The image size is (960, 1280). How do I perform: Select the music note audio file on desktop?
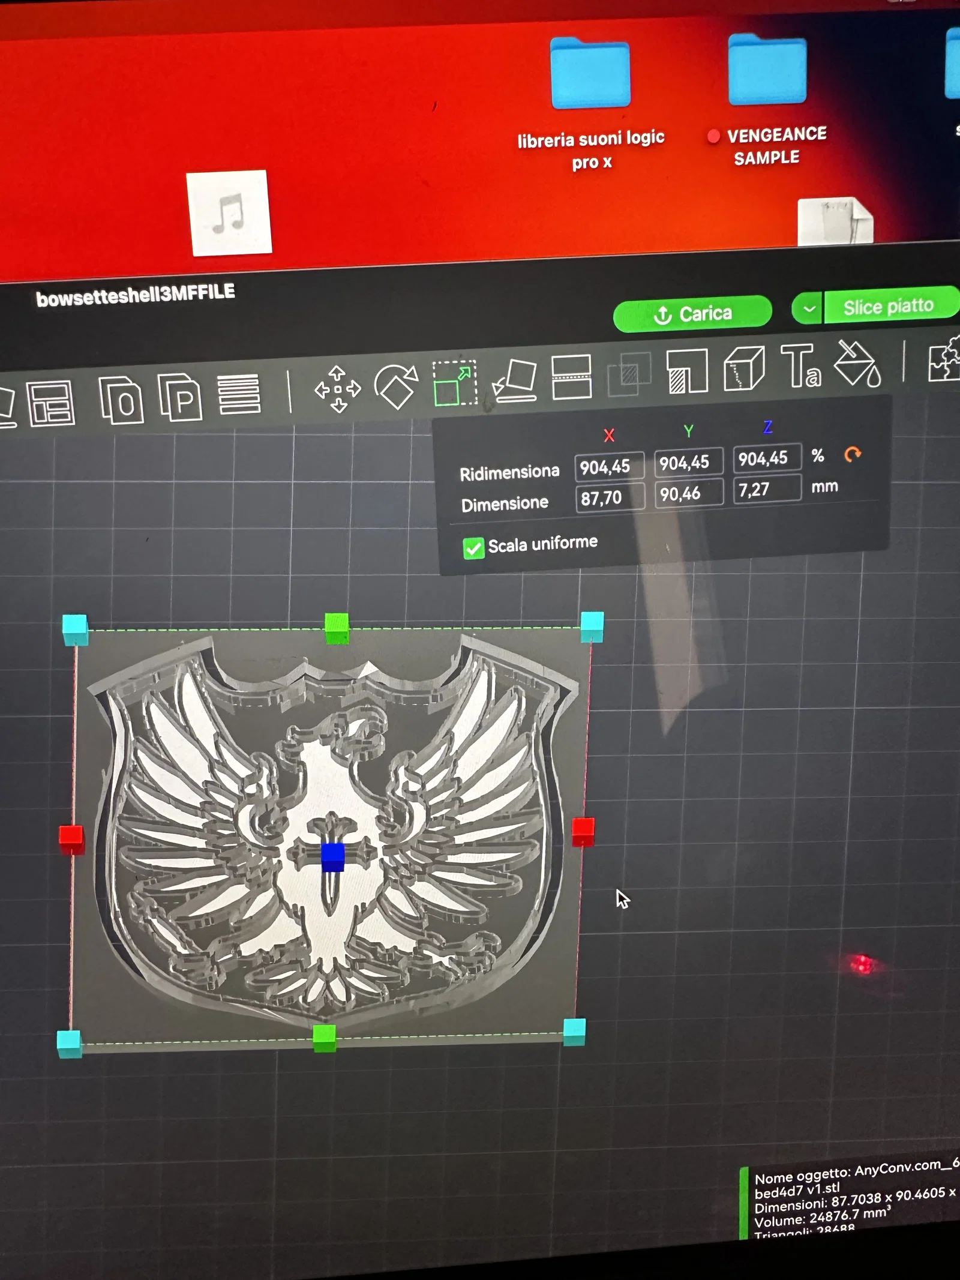point(229,212)
